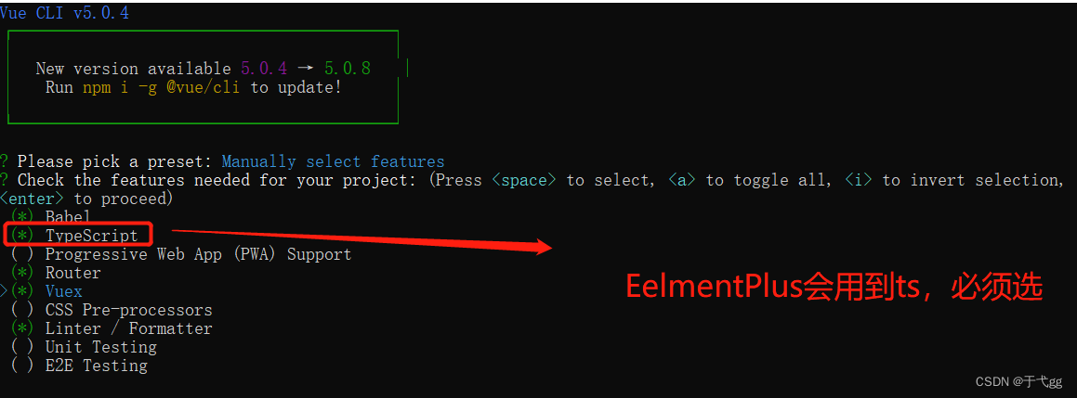Enable the E2E Testing checkbox

click(x=22, y=366)
